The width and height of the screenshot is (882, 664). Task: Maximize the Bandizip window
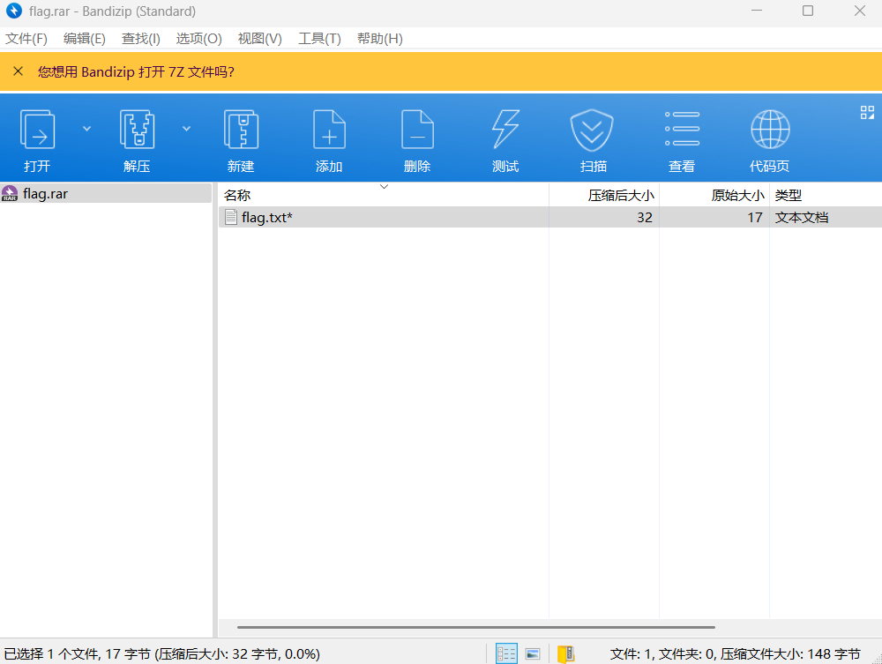808,11
